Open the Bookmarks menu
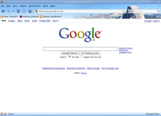The height and width of the screenshot is (116, 161). tap(35, 6)
